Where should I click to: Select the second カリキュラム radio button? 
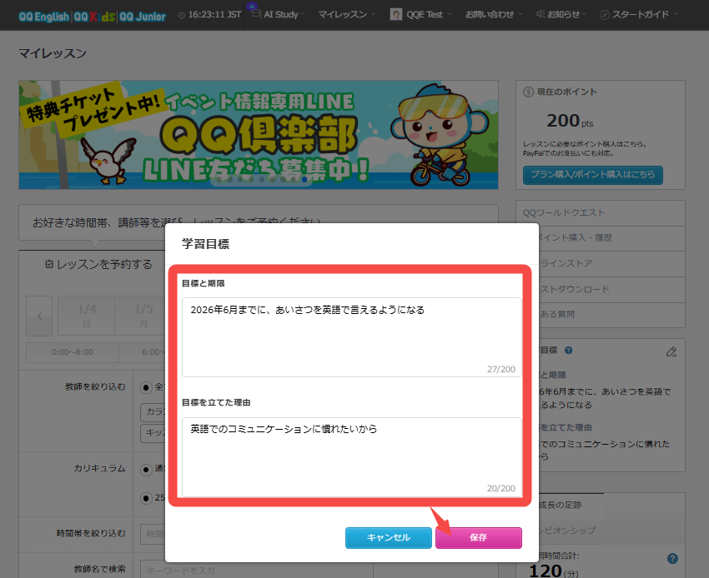pos(146,498)
